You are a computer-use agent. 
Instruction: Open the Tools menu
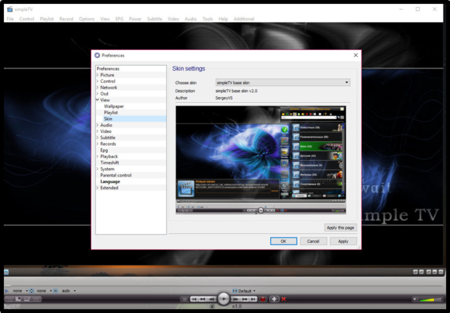click(208, 19)
